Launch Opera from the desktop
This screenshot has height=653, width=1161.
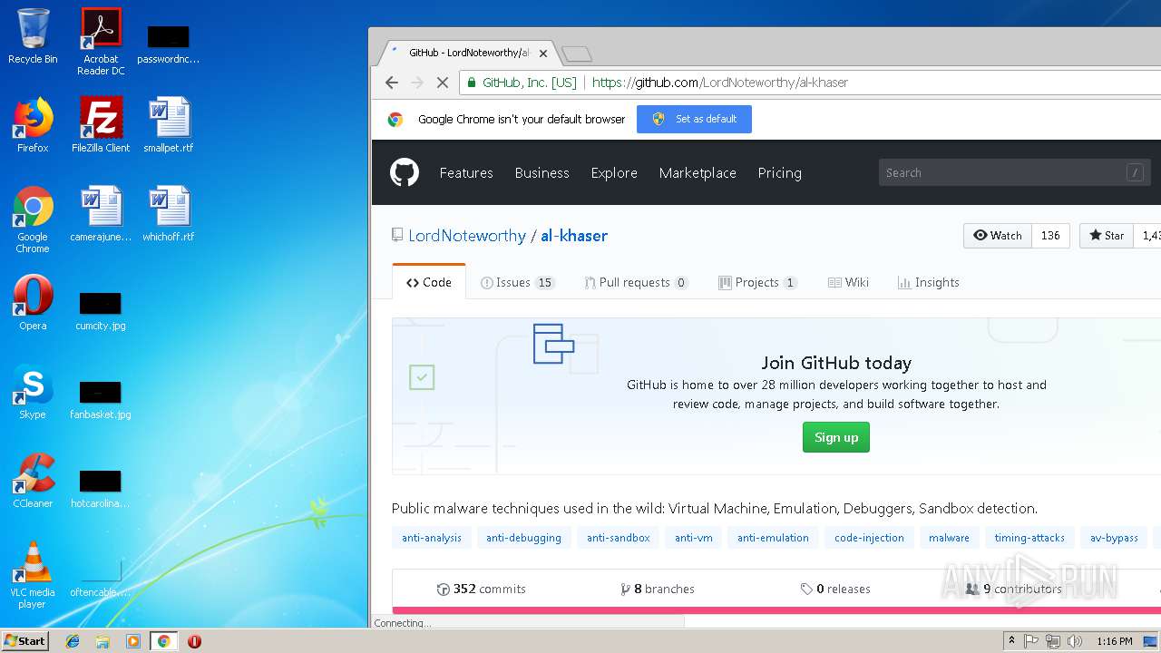coord(33,303)
